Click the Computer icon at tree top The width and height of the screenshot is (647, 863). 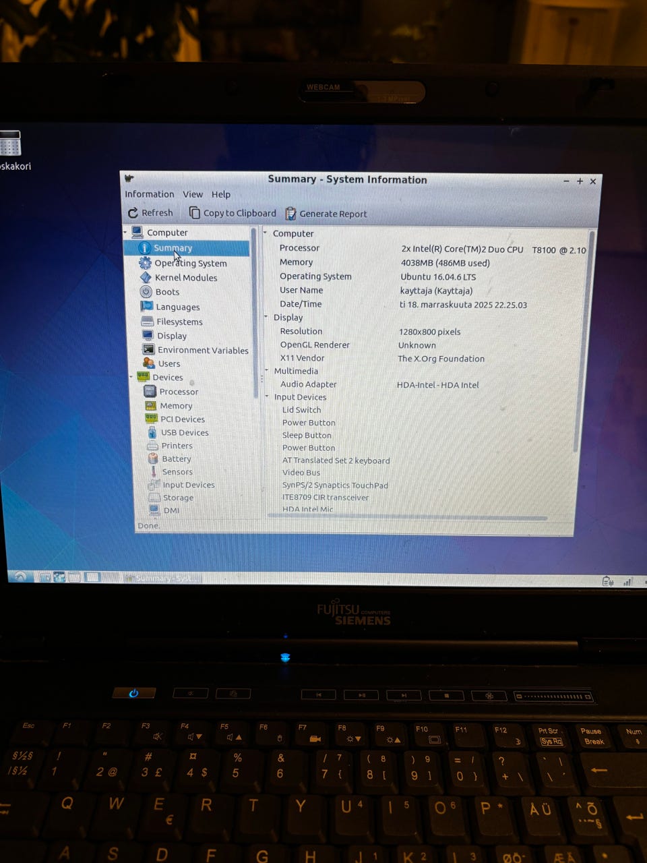[x=137, y=232]
